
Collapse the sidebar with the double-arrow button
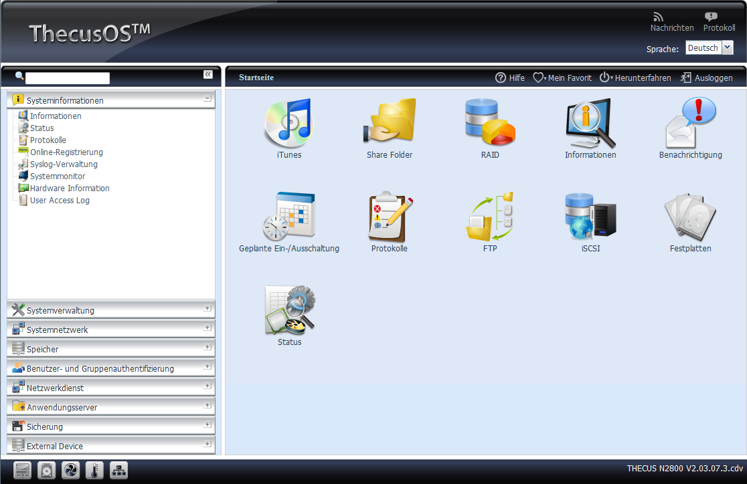pyautogui.click(x=208, y=74)
